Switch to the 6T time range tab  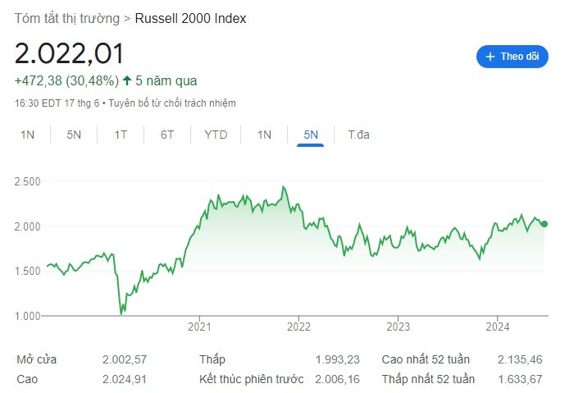pyautogui.click(x=167, y=135)
